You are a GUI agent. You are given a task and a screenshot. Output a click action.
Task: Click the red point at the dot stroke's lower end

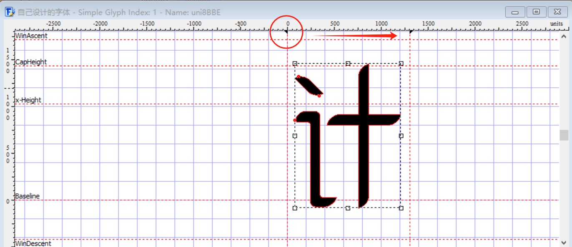click(x=319, y=96)
